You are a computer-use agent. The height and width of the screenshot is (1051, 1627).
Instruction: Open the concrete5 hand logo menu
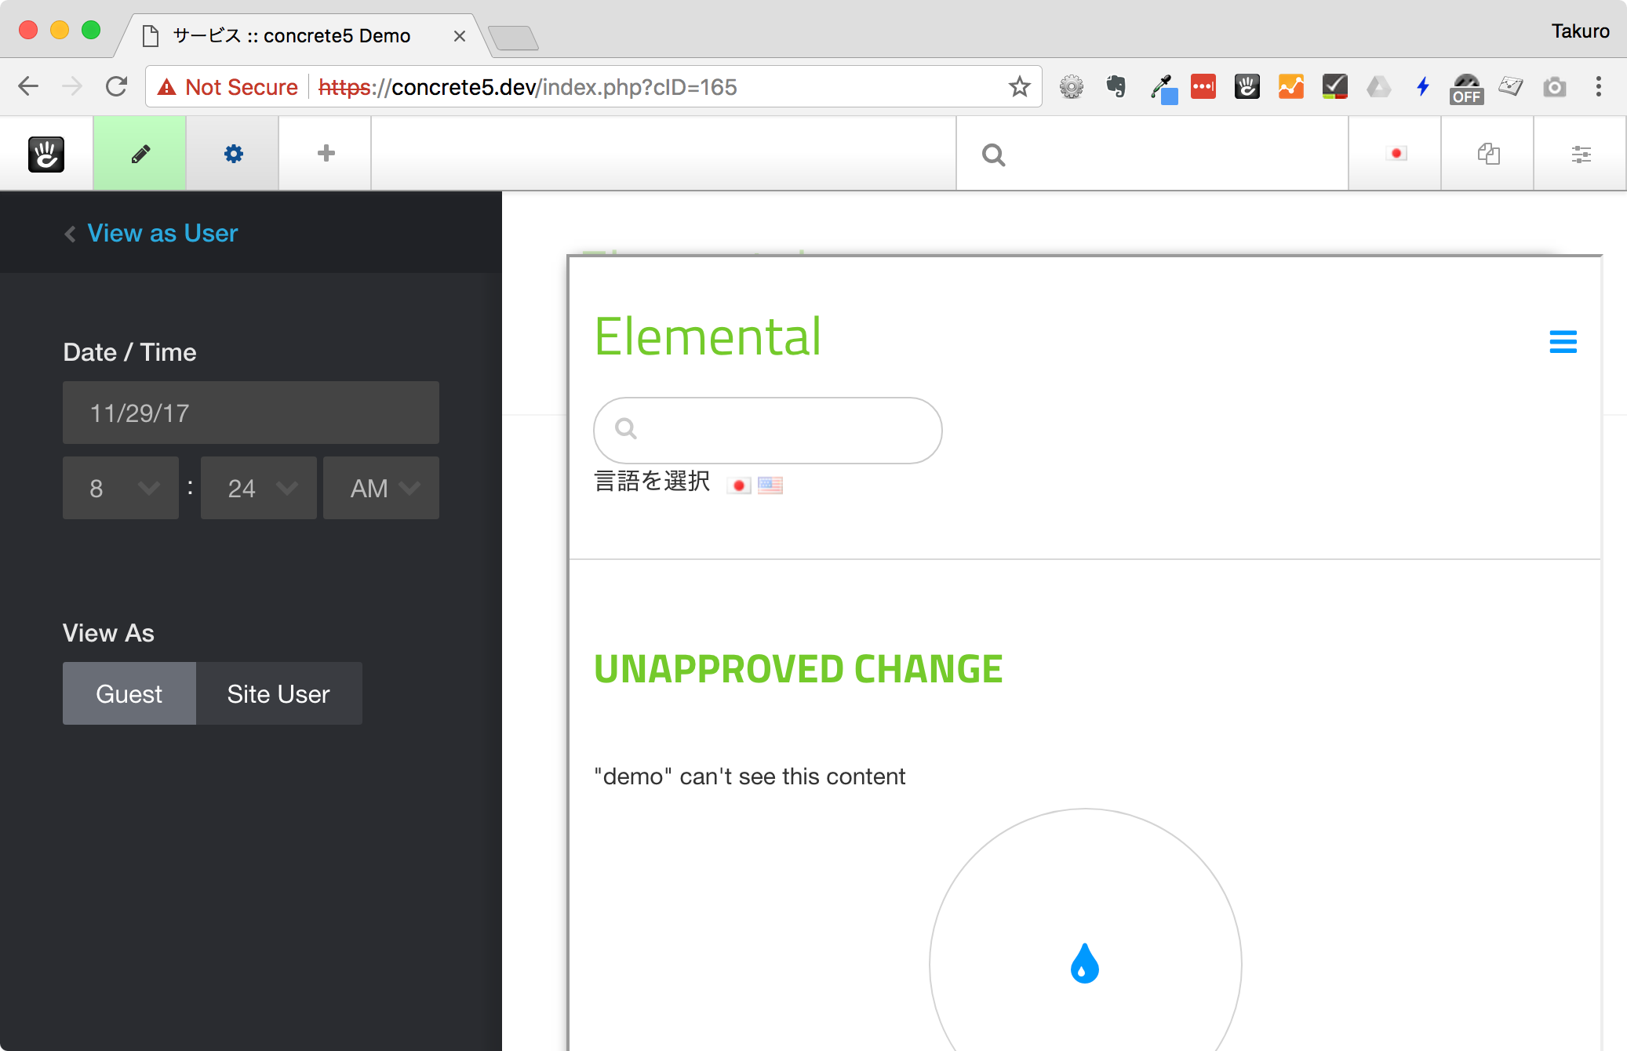[x=45, y=153]
